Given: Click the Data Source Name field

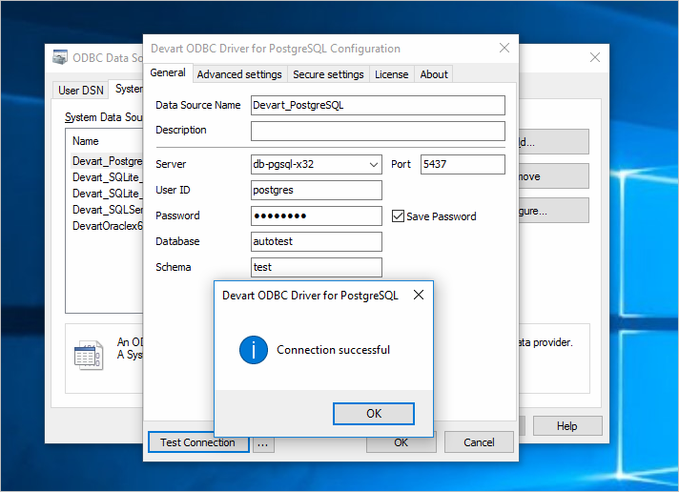Looking at the screenshot, I should (378, 105).
